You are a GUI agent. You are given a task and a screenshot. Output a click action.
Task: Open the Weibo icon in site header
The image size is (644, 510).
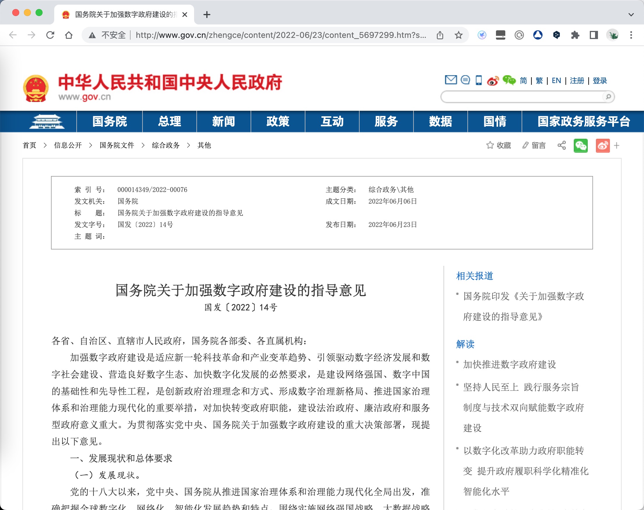[x=493, y=81]
